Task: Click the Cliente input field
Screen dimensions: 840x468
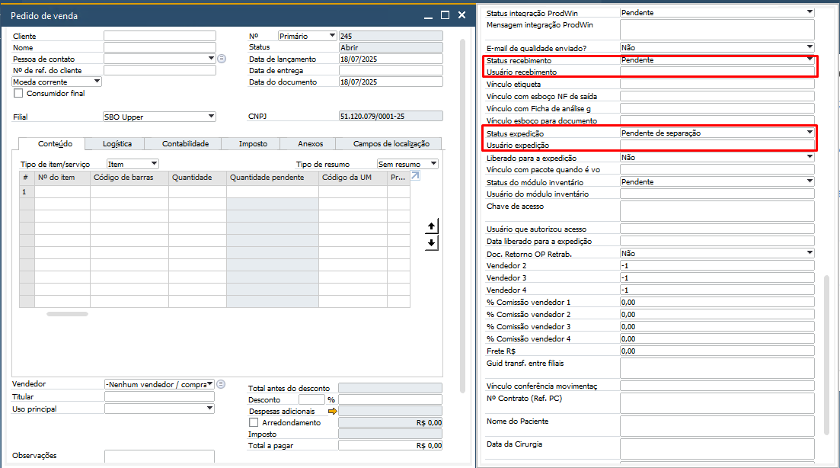Action: 160,36
